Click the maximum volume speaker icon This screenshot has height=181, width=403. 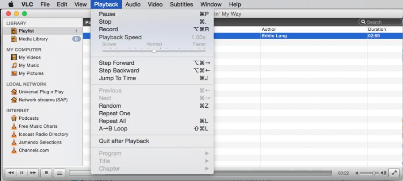click(x=383, y=173)
